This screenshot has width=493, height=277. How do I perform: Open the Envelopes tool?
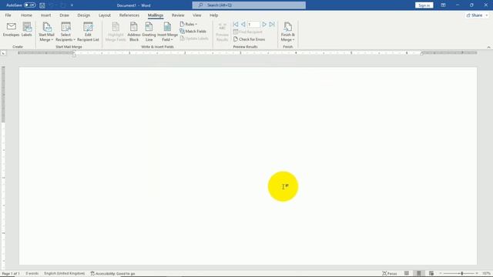11,30
